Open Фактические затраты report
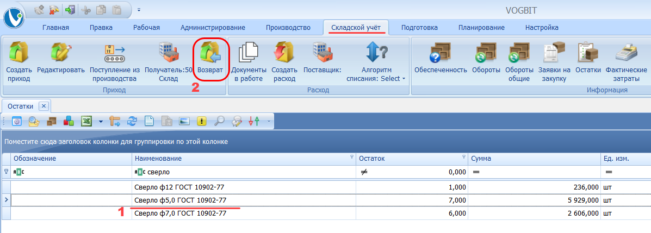This screenshot has width=651, height=233. coord(626,62)
